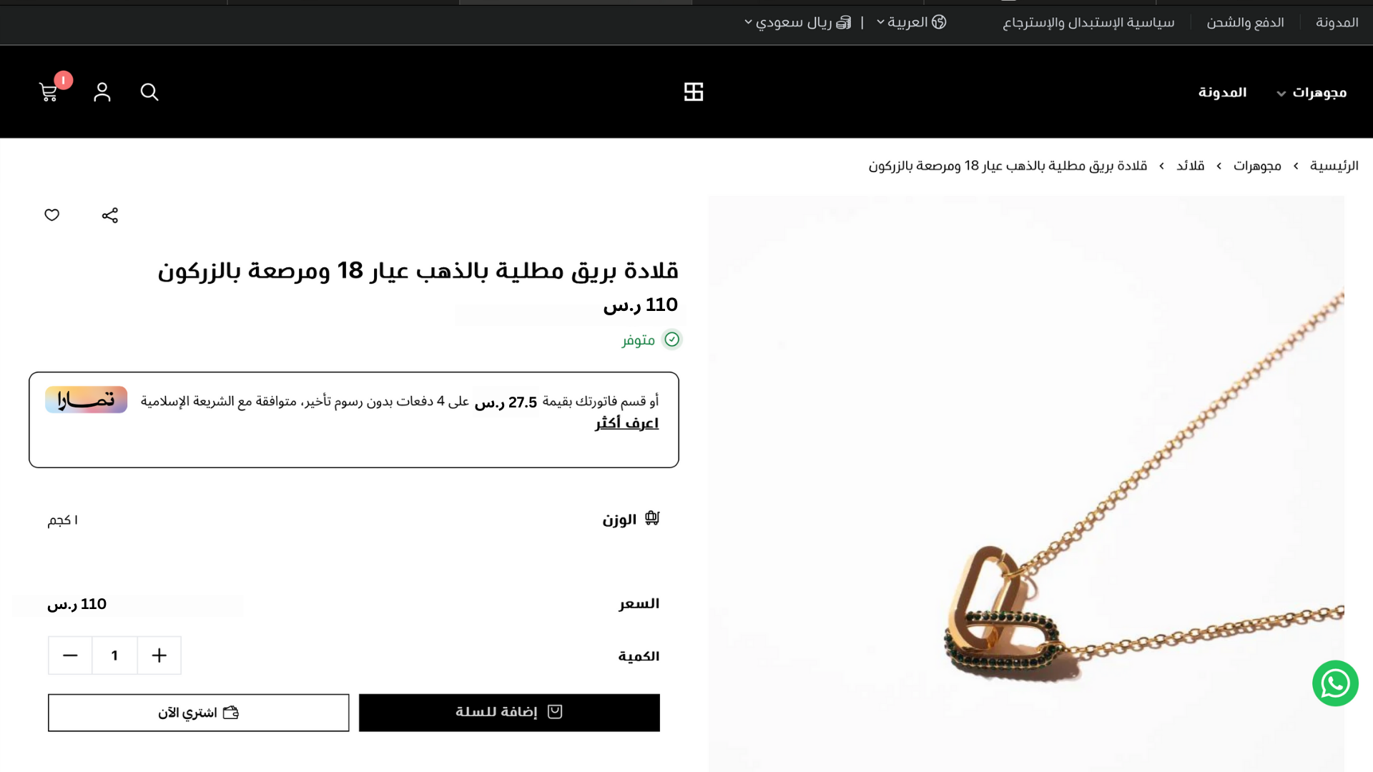Viewport: 1373px width, 772px height.
Task: Click the share product icon
Action: click(109, 215)
